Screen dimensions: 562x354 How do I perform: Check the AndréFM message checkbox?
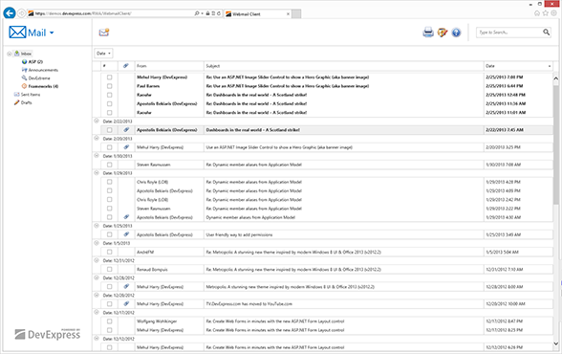(x=109, y=252)
